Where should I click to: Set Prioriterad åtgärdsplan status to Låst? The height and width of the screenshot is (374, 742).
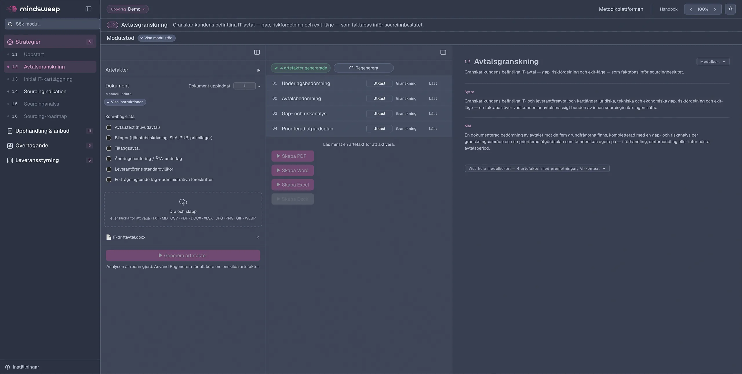coord(433,129)
